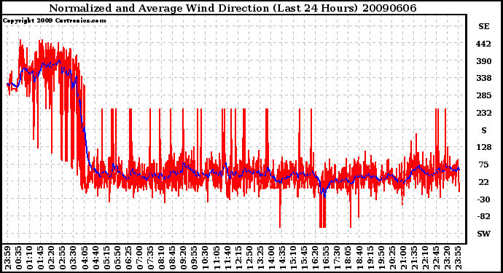503x273 pixels.
Task: Click the 07:35 time label
Action: 150,258
